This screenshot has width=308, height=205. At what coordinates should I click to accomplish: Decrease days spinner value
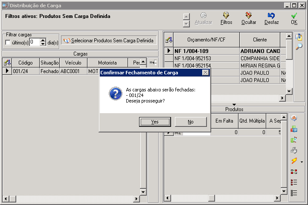[x=43, y=44]
